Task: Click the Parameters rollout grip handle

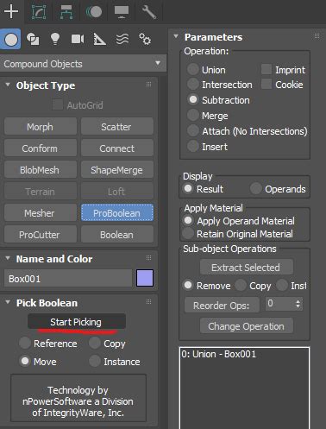Action: point(317,36)
